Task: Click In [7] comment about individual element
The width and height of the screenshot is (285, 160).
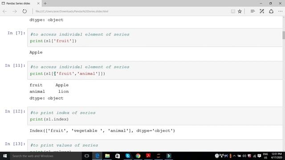Action: tap(80, 34)
